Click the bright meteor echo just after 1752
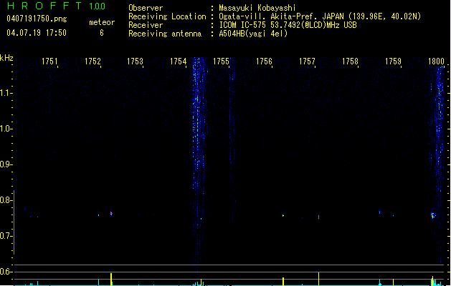451x286 pixels. click(x=111, y=213)
